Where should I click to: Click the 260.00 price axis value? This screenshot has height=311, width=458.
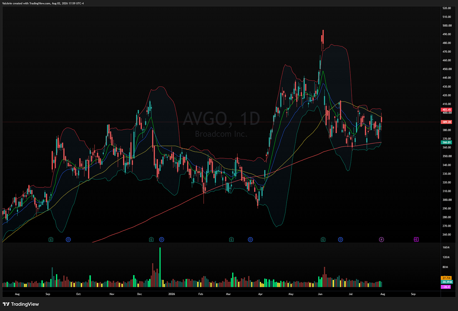pyautogui.click(x=447, y=235)
